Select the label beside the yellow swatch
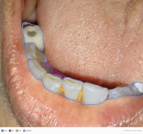The width and height of the screenshot is (143, 134). 20,131
